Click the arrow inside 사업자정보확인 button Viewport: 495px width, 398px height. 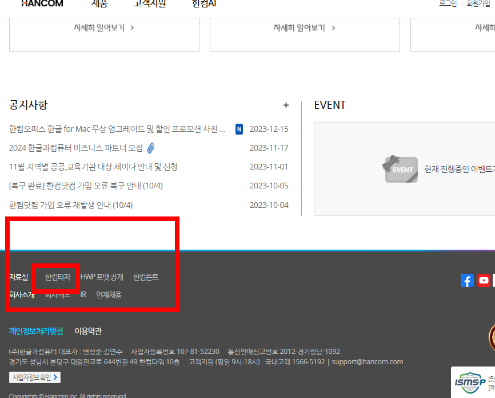pyautogui.click(x=55, y=377)
